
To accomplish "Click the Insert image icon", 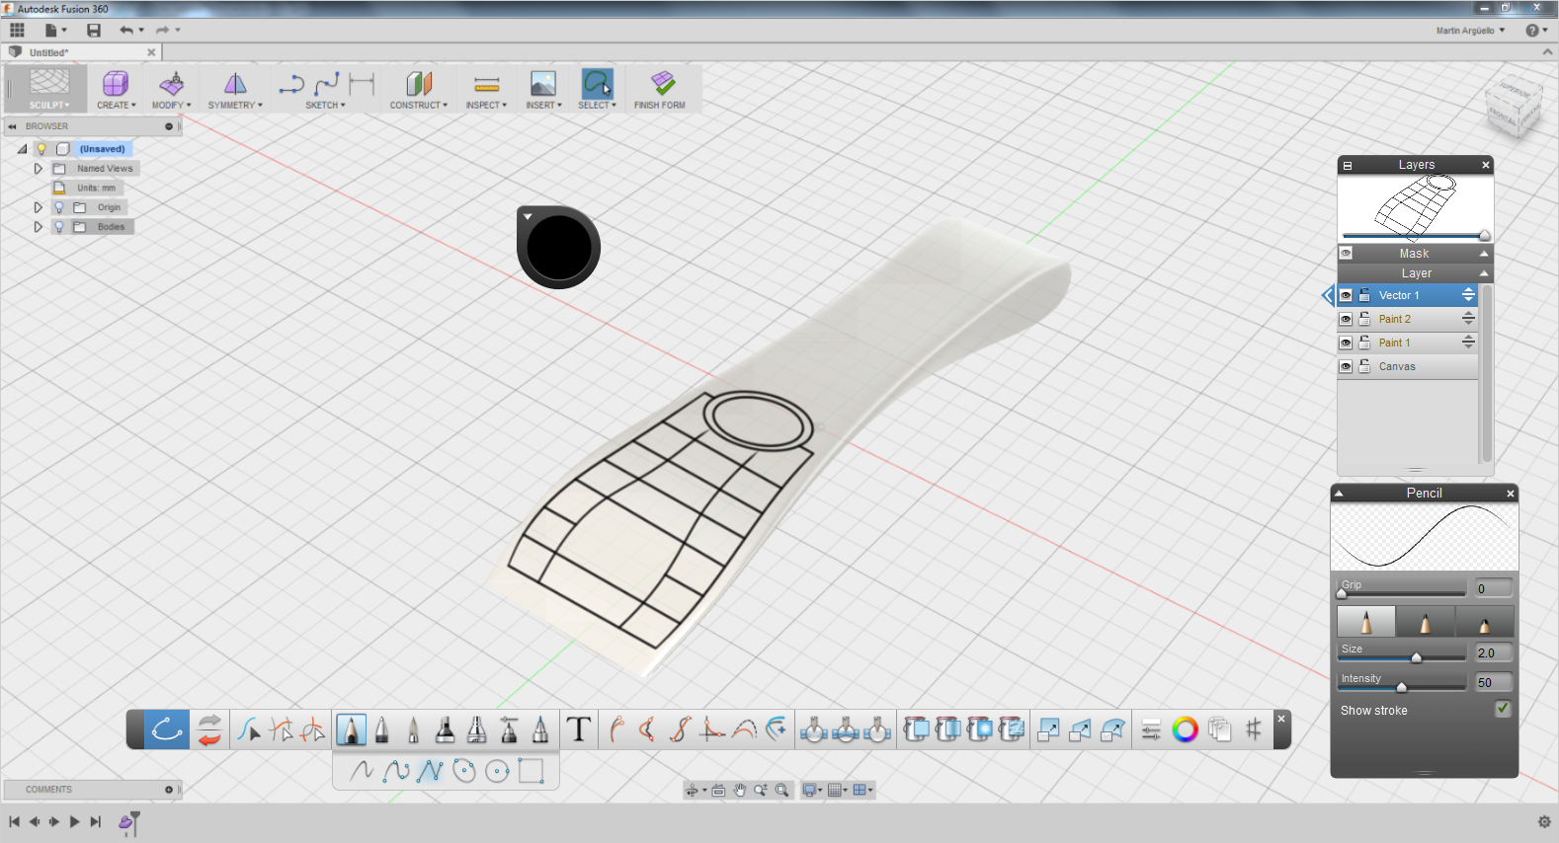I will pyautogui.click(x=543, y=83).
